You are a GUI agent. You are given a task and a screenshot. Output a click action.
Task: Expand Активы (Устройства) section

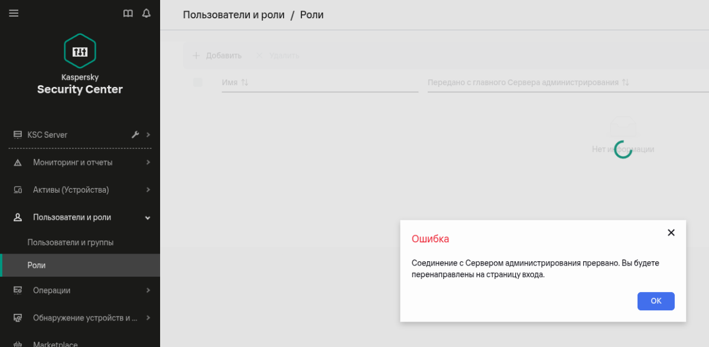[148, 190]
